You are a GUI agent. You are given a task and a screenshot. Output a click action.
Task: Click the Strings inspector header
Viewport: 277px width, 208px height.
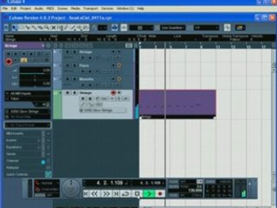(x=24, y=46)
